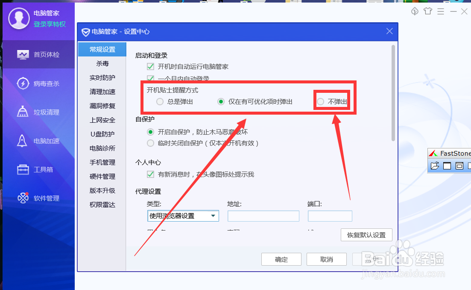Open 首页体检 in main sidebar
This screenshot has height=290, width=471.
(x=38, y=54)
